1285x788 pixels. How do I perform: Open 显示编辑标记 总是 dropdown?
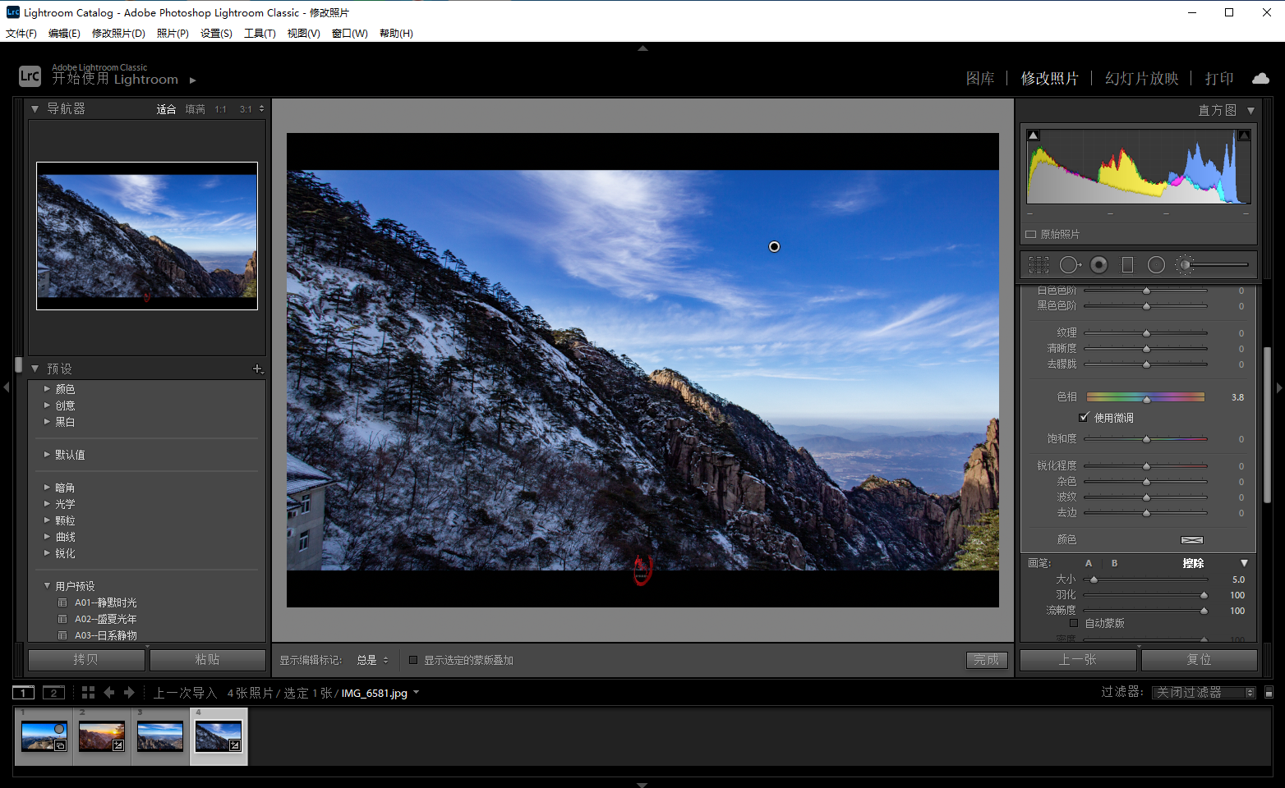click(x=372, y=660)
